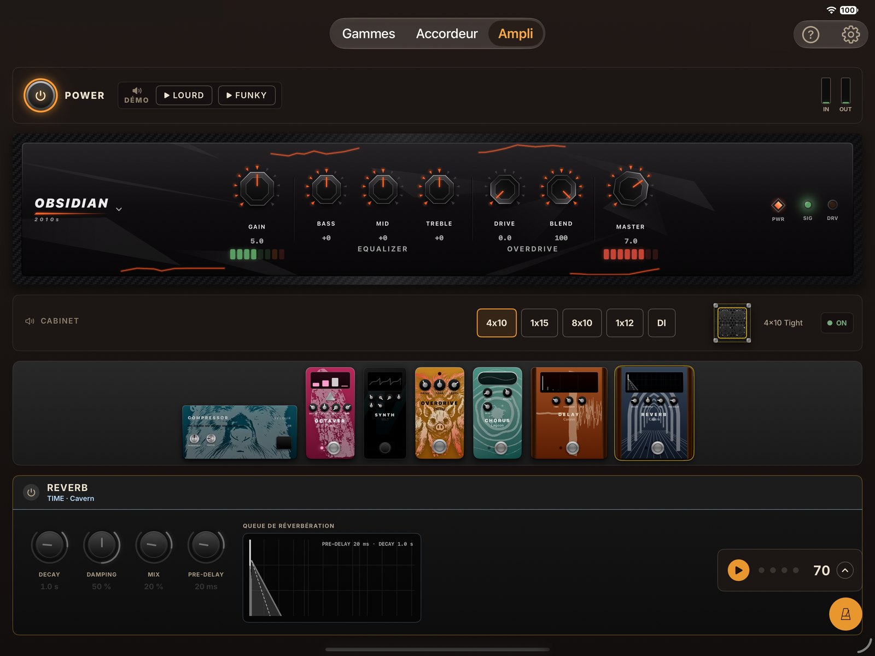Play the FUNKY demo
The width and height of the screenshot is (875, 656).
246,95
